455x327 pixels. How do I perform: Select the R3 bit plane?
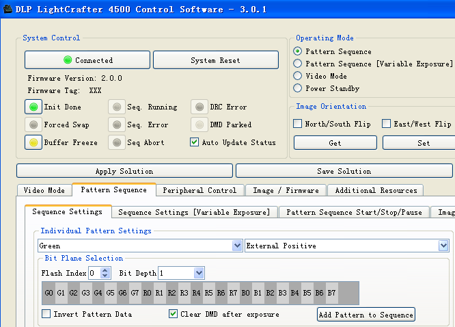pyautogui.click(x=184, y=293)
